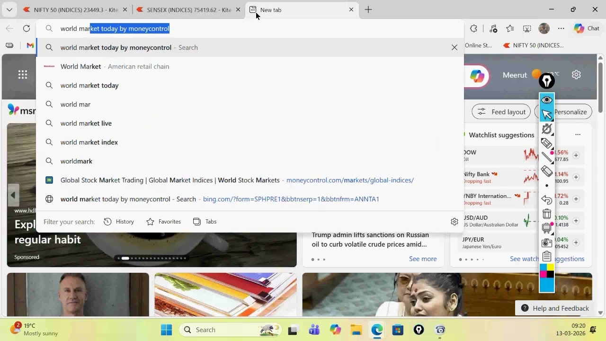Click the user profile avatar

click(x=544, y=28)
